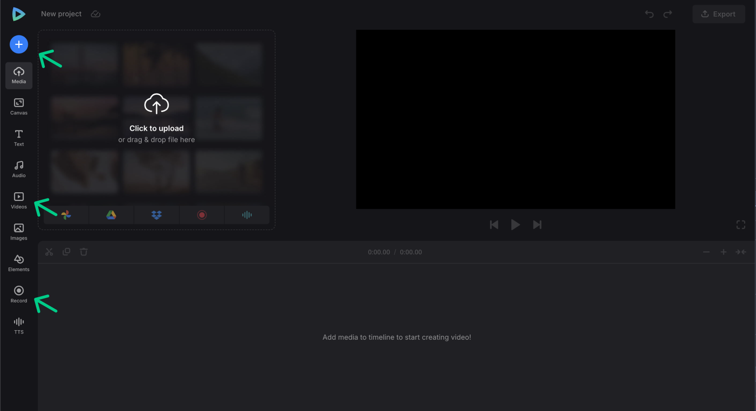Open the Record panel in sidebar
The width and height of the screenshot is (756, 411).
(19, 294)
